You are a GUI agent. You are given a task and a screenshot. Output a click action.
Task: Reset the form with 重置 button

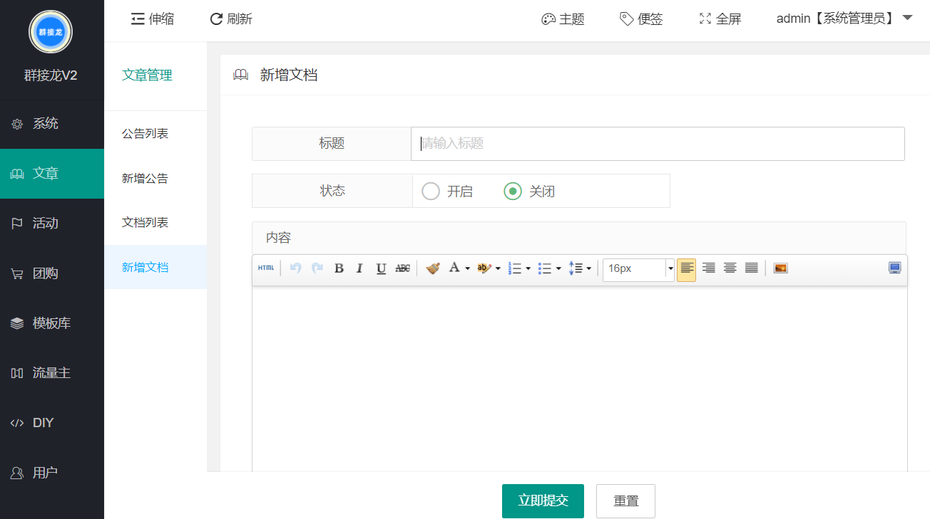[x=625, y=500]
